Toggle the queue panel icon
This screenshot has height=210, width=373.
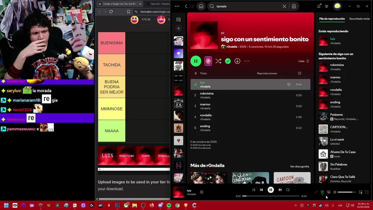point(322,192)
